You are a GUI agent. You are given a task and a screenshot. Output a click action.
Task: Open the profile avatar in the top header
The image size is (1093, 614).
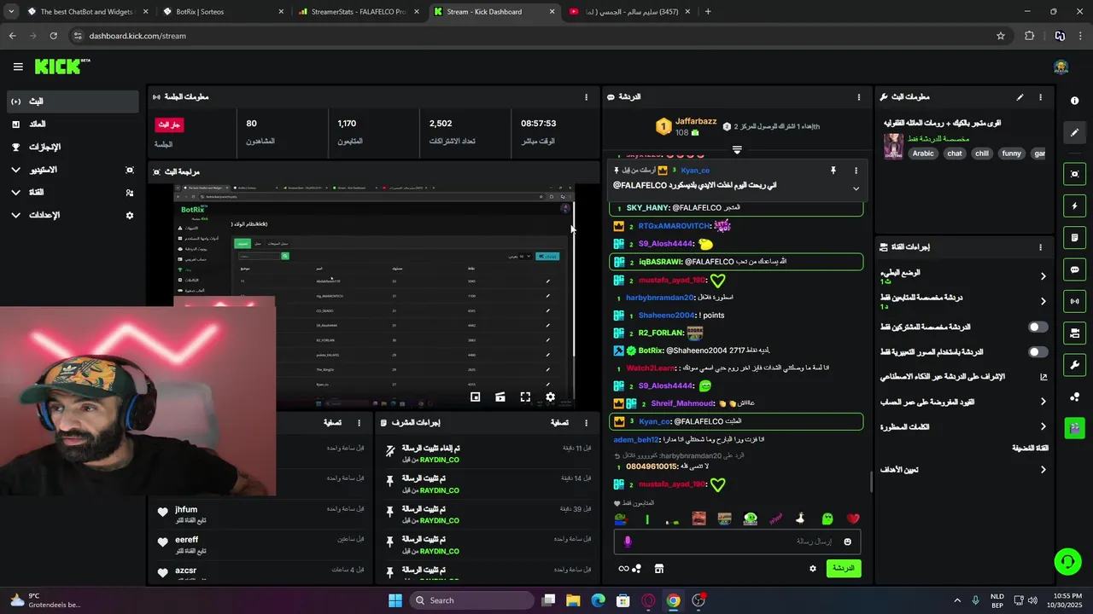point(1061,67)
